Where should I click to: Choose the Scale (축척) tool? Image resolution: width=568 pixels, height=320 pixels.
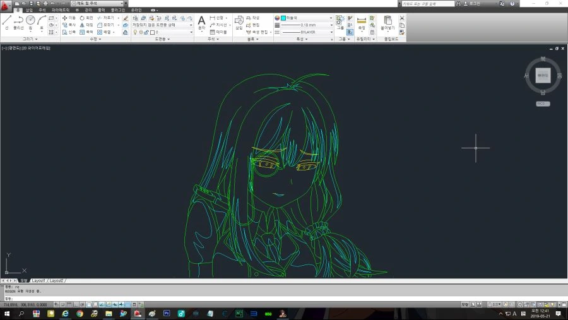86,32
